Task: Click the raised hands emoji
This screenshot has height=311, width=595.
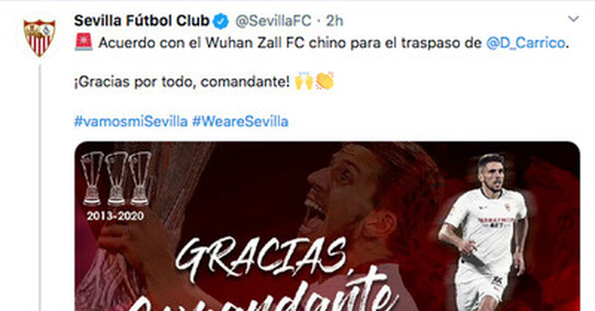Action: 304,81
